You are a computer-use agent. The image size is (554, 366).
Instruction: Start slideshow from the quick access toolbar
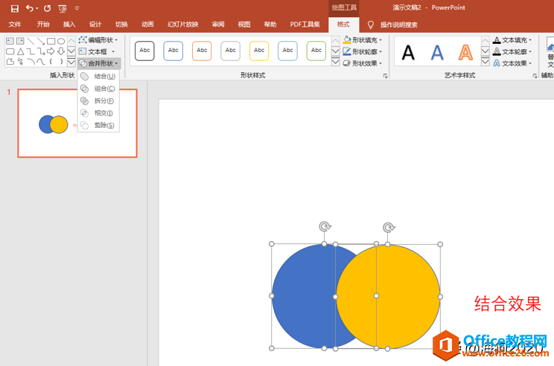(x=63, y=8)
